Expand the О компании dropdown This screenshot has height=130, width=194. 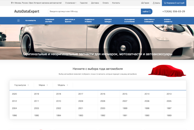[x=71, y=3]
